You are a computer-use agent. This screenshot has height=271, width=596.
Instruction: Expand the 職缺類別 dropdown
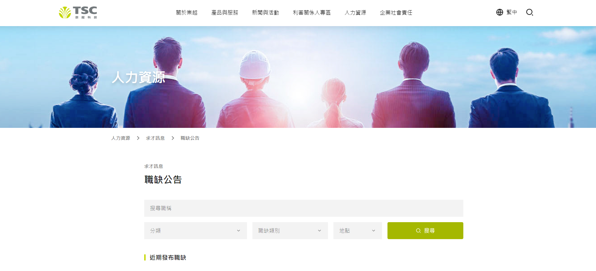point(290,231)
